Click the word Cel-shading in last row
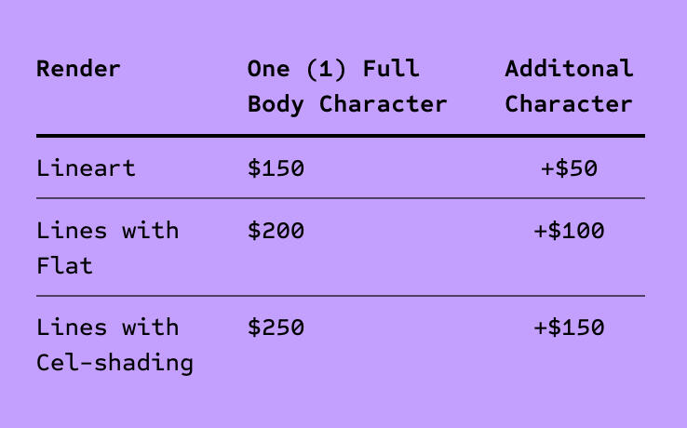The height and width of the screenshot is (428, 687). 114,363
